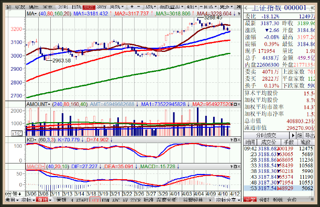This screenshot has width=320, height=207.
Task: Select the ATAPT indicator tab
Action: pos(82,200)
